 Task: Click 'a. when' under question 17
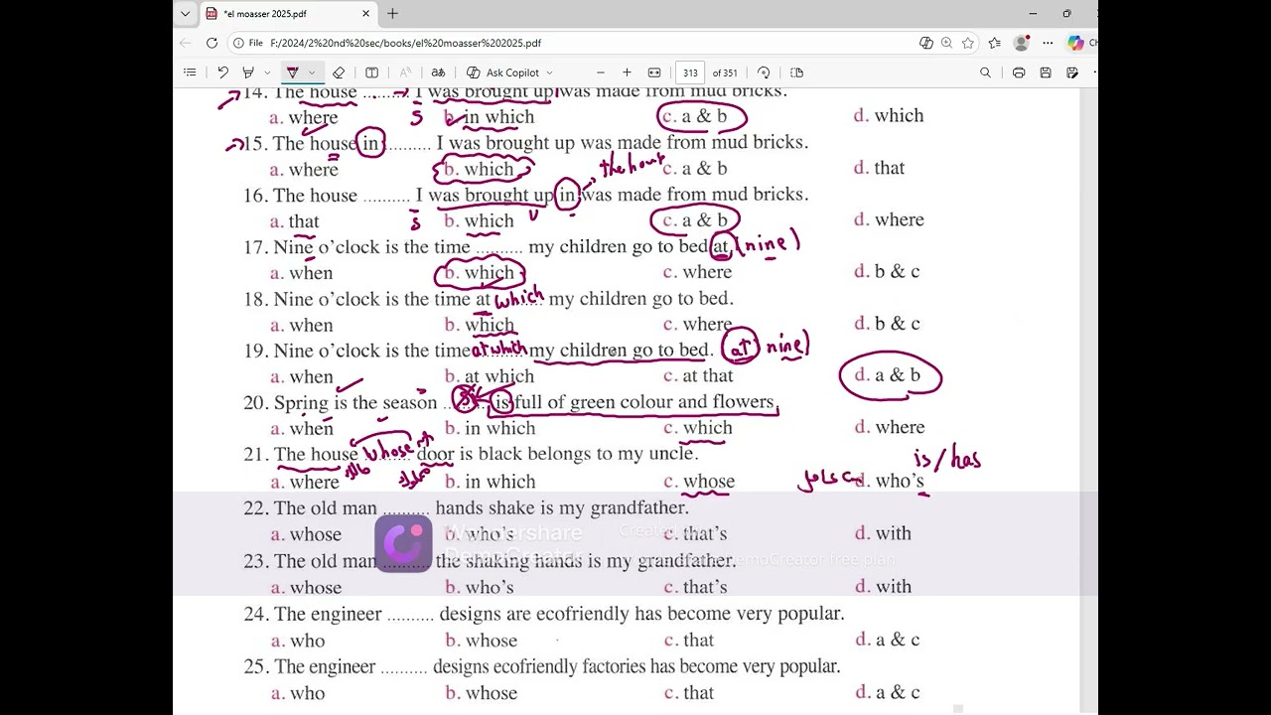click(301, 273)
